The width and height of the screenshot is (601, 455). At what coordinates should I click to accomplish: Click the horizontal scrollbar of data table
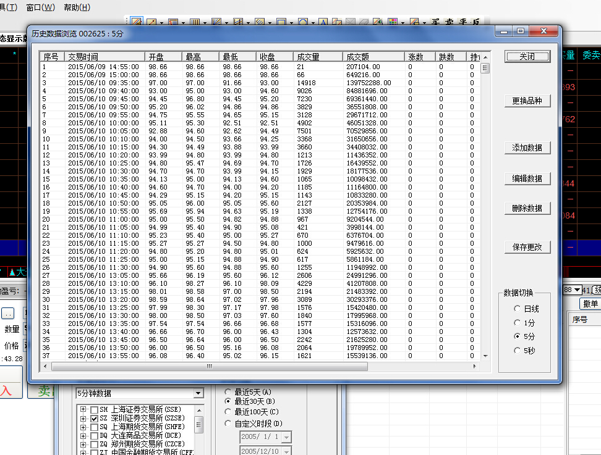(260, 366)
